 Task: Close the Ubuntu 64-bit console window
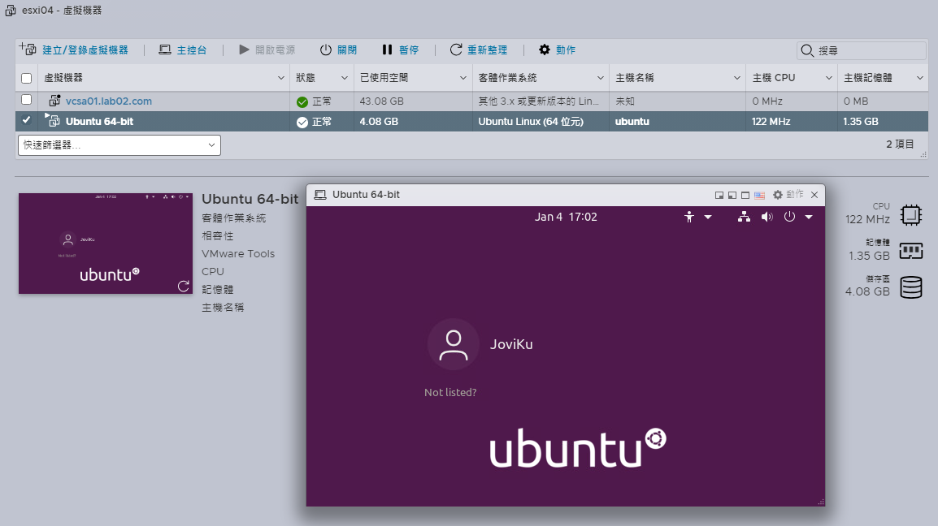814,195
